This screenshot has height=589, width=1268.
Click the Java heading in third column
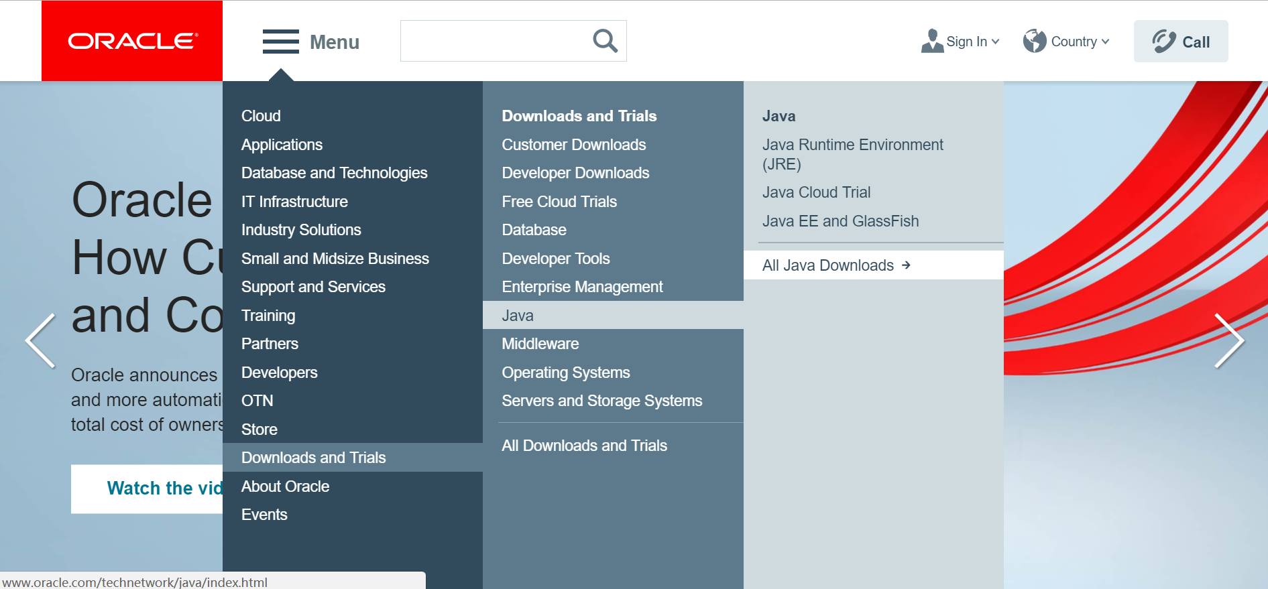[779, 116]
